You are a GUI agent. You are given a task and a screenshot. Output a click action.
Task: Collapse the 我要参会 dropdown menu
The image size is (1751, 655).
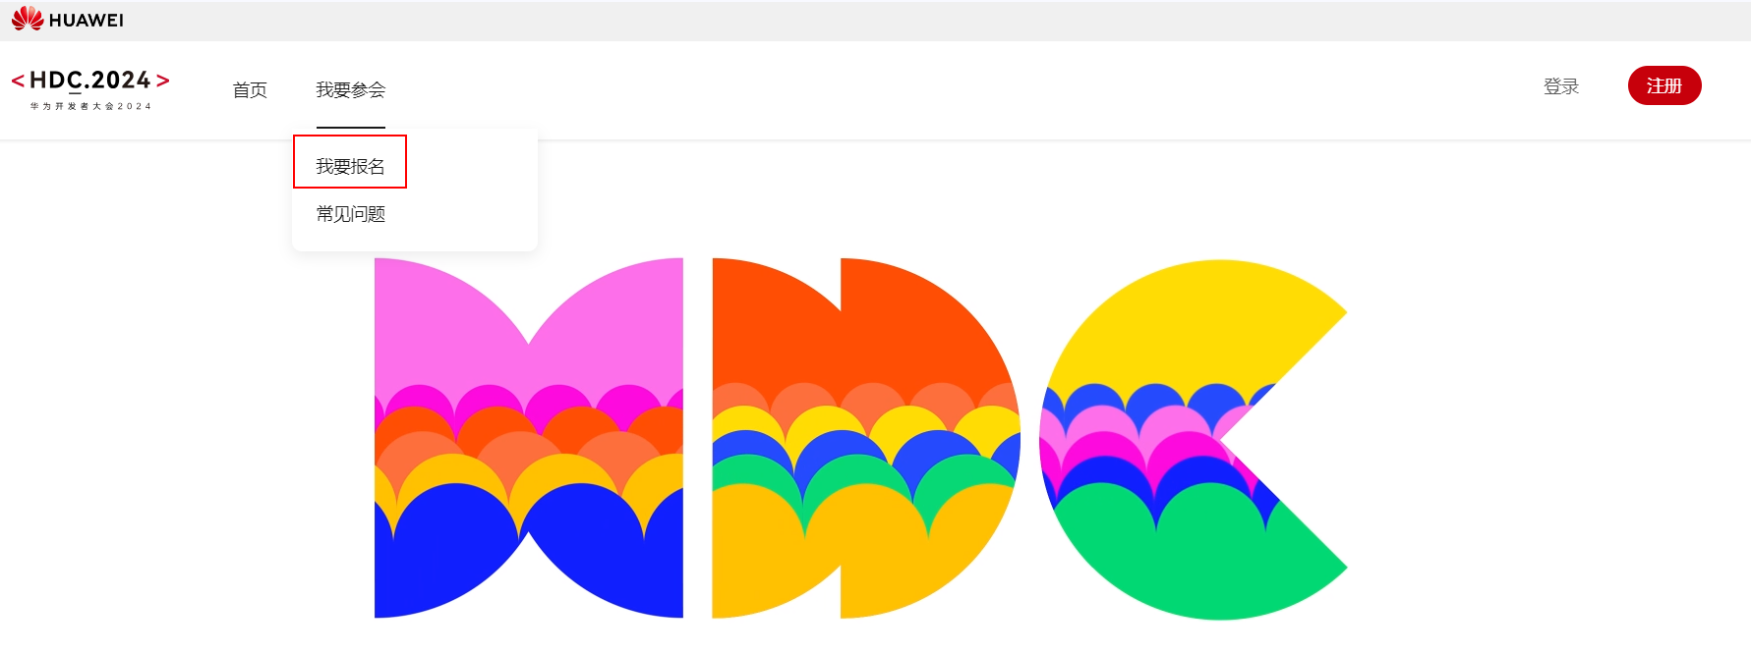[x=350, y=90]
